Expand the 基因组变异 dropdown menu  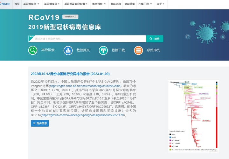pos(52,4)
